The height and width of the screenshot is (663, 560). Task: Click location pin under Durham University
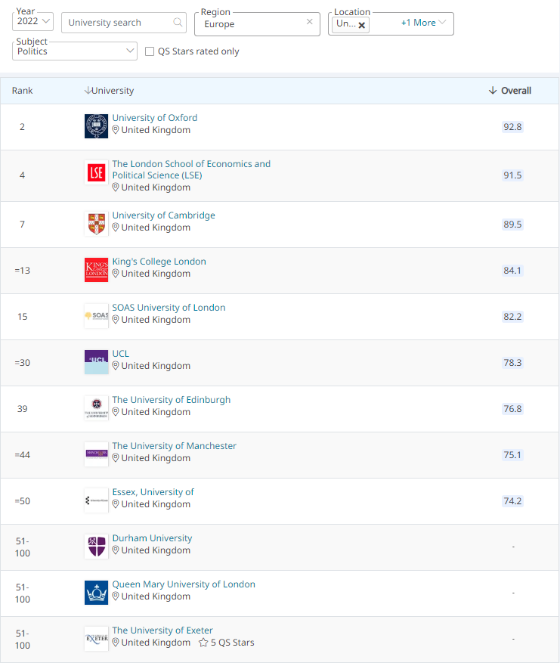tap(116, 550)
